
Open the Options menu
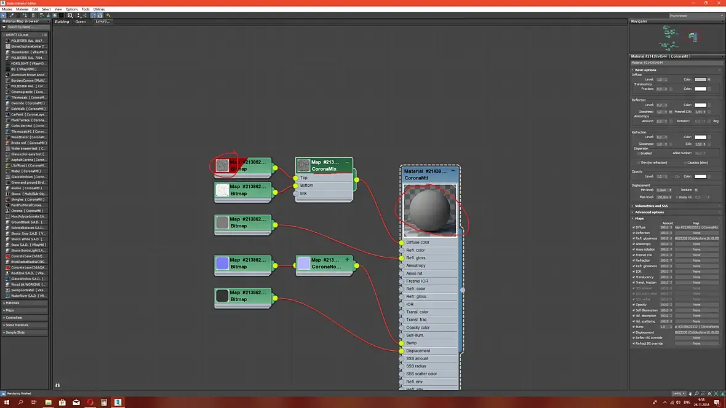point(72,9)
